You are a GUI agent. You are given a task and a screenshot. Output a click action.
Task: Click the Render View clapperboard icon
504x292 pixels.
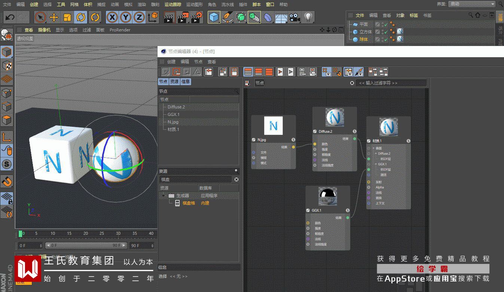coord(170,17)
